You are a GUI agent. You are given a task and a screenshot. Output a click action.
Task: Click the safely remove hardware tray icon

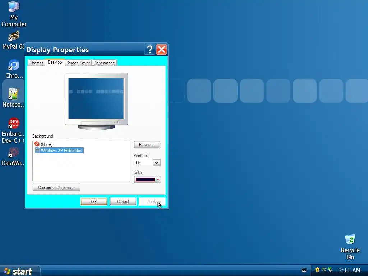click(x=331, y=270)
